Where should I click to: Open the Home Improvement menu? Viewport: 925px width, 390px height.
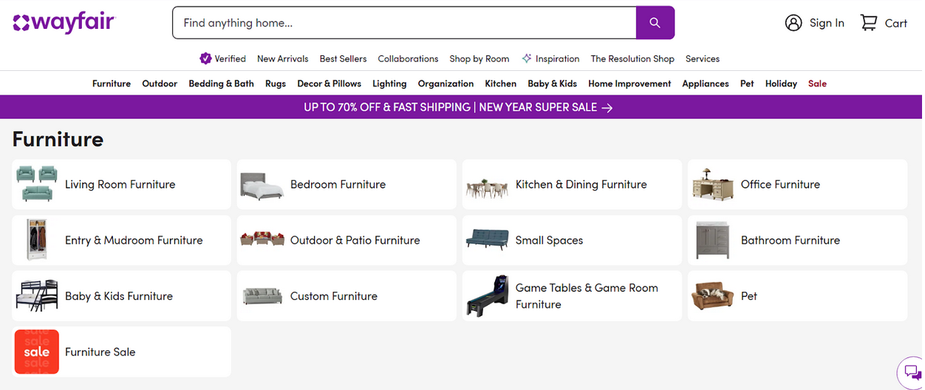click(629, 83)
